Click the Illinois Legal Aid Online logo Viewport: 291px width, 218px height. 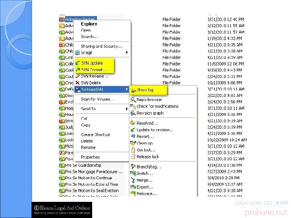pyautogui.click(x=62, y=210)
